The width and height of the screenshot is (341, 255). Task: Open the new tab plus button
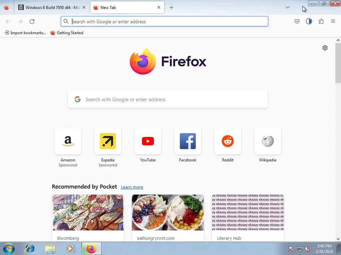click(x=171, y=8)
